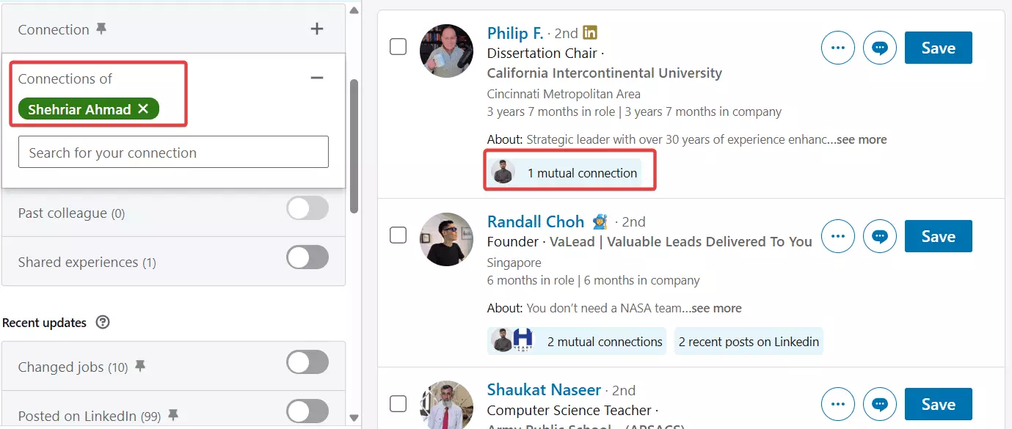Click the pin icon next to Connection filter
The image size is (1012, 429).
pos(103,29)
